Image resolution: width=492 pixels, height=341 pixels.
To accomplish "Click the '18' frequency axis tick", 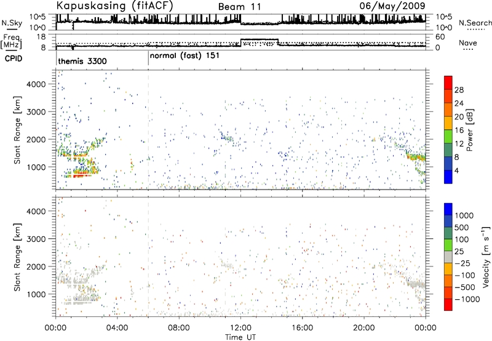I will 41,37.
